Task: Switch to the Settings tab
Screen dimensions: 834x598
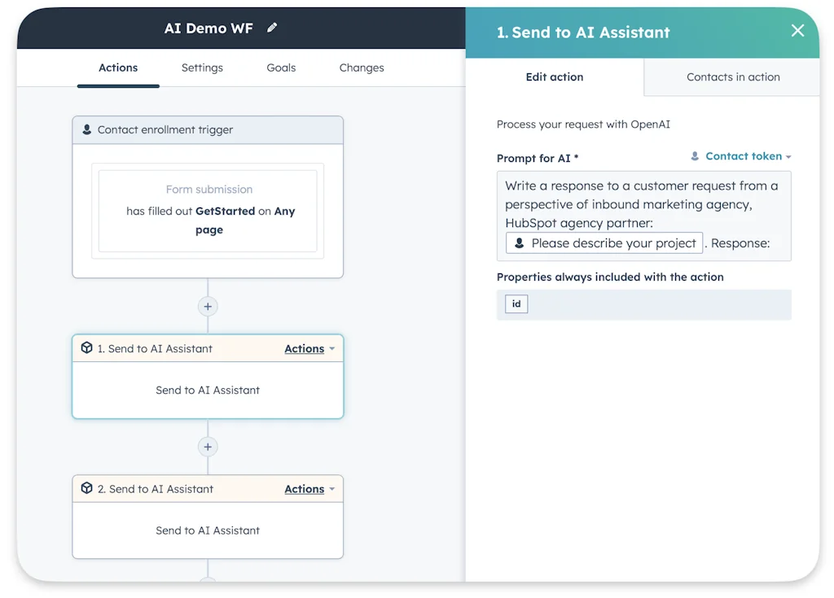Action: (x=202, y=68)
